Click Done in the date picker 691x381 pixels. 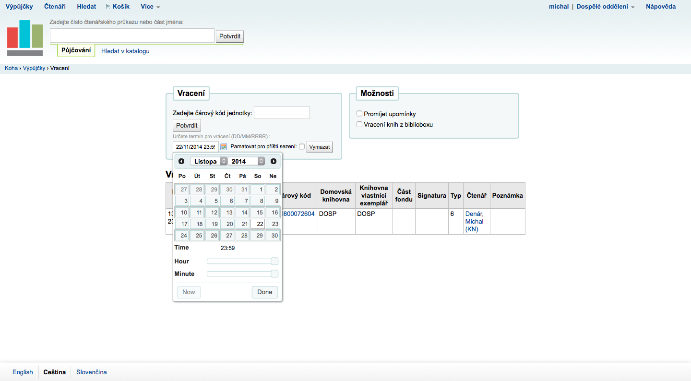point(265,292)
